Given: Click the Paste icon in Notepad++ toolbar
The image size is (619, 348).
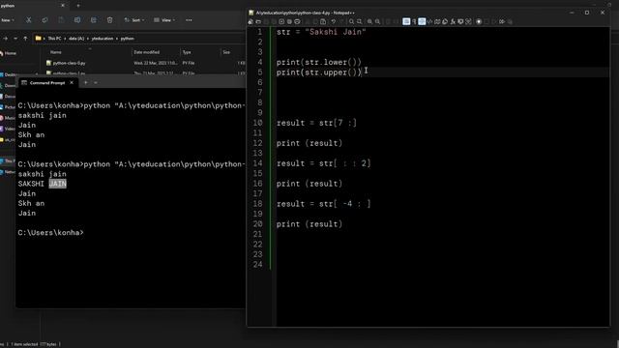Looking at the screenshot, I should (x=323, y=21).
